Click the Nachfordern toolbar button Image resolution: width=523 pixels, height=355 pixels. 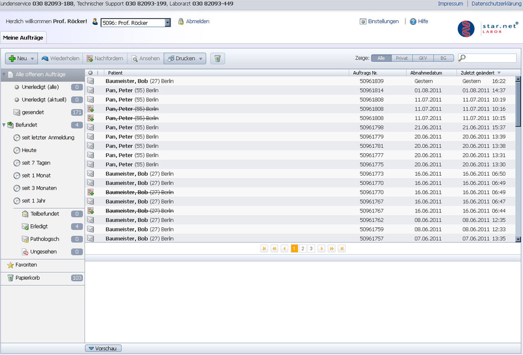coord(105,59)
